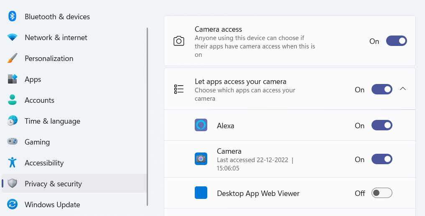Go to Network & internet settings
The height and width of the screenshot is (216, 425).
(x=74, y=38)
